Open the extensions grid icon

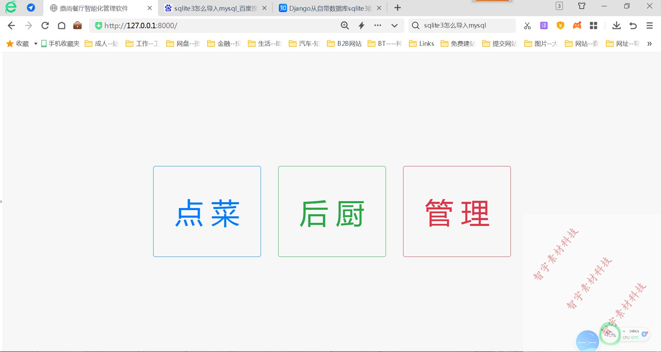[x=594, y=25]
